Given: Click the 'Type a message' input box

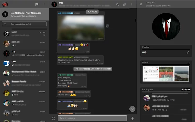Looking at the screenshot, I should pos(92,118).
